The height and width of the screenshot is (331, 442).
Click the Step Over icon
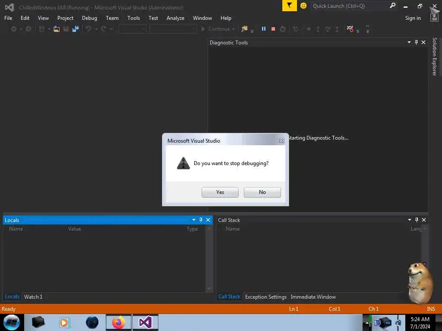tap(328, 29)
